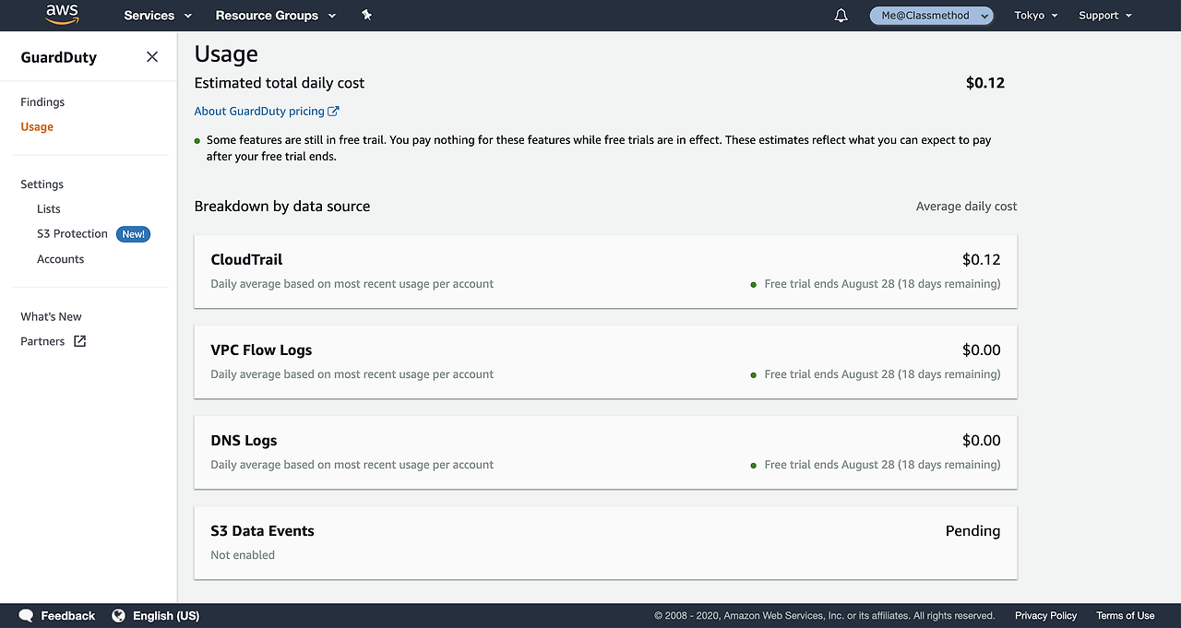Expand the Resource Groups dropdown
The image size is (1181, 628).
[275, 16]
